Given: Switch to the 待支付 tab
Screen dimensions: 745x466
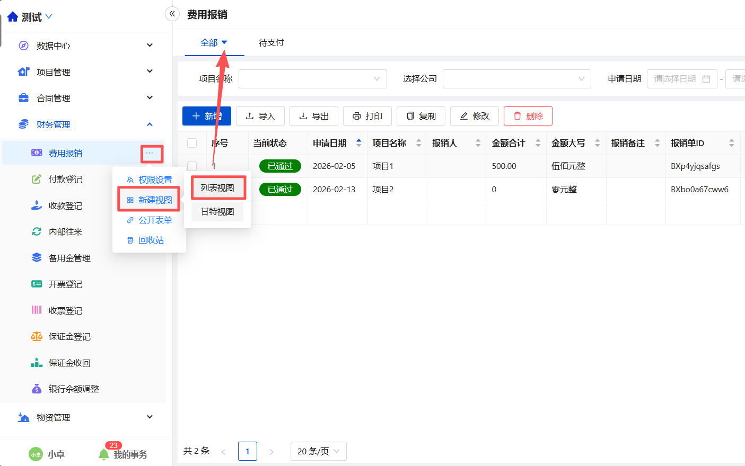Looking at the screenshot, I should (x=271, y=43).
